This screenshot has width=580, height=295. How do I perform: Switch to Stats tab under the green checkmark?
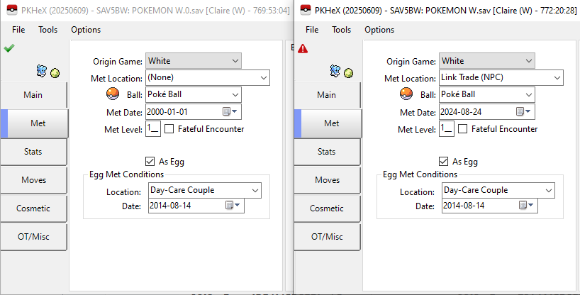[33, 152]
